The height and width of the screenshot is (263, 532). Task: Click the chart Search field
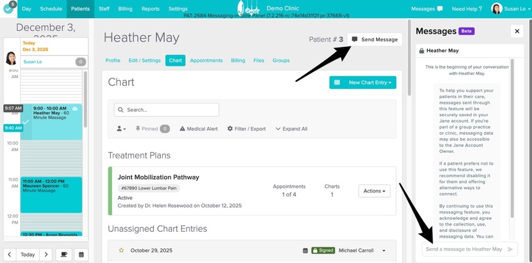coord(166,110)
